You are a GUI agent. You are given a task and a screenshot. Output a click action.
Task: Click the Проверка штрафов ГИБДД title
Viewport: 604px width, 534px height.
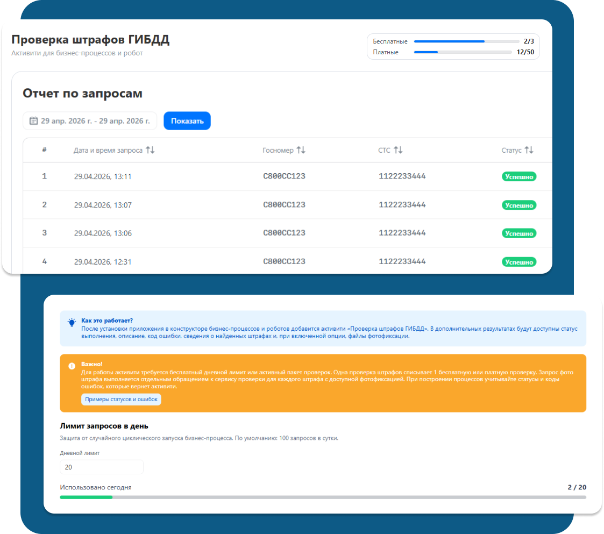[90, 39]
